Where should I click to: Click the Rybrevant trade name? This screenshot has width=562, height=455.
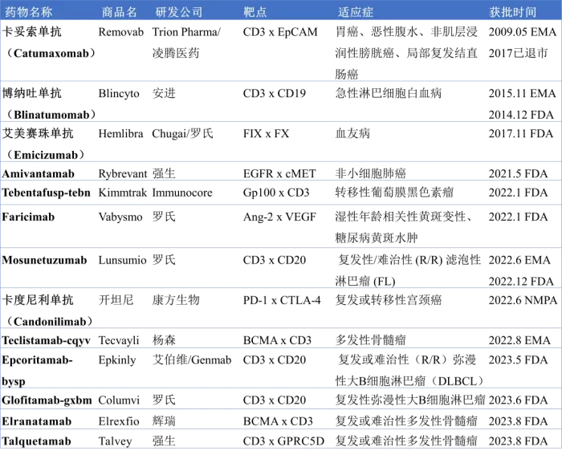click(123, 174)
